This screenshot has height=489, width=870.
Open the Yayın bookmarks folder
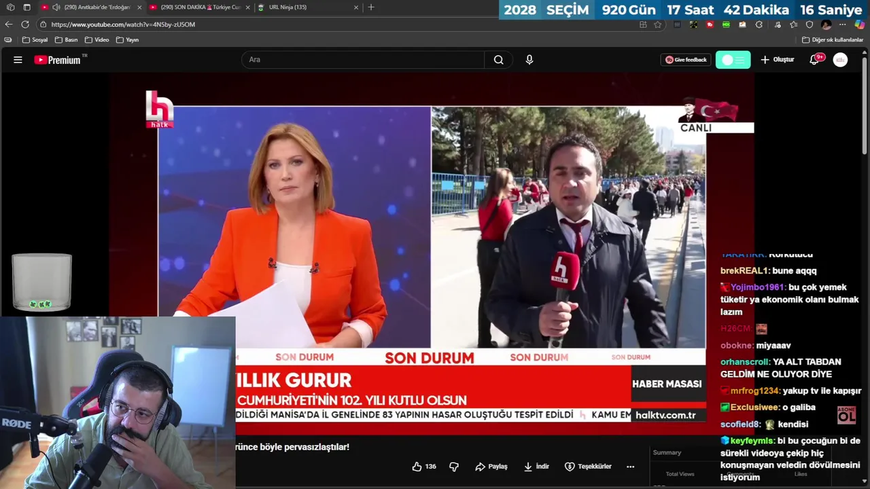[x=128, y=40]
